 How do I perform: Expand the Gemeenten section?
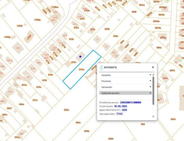click(x=150, y=87)
